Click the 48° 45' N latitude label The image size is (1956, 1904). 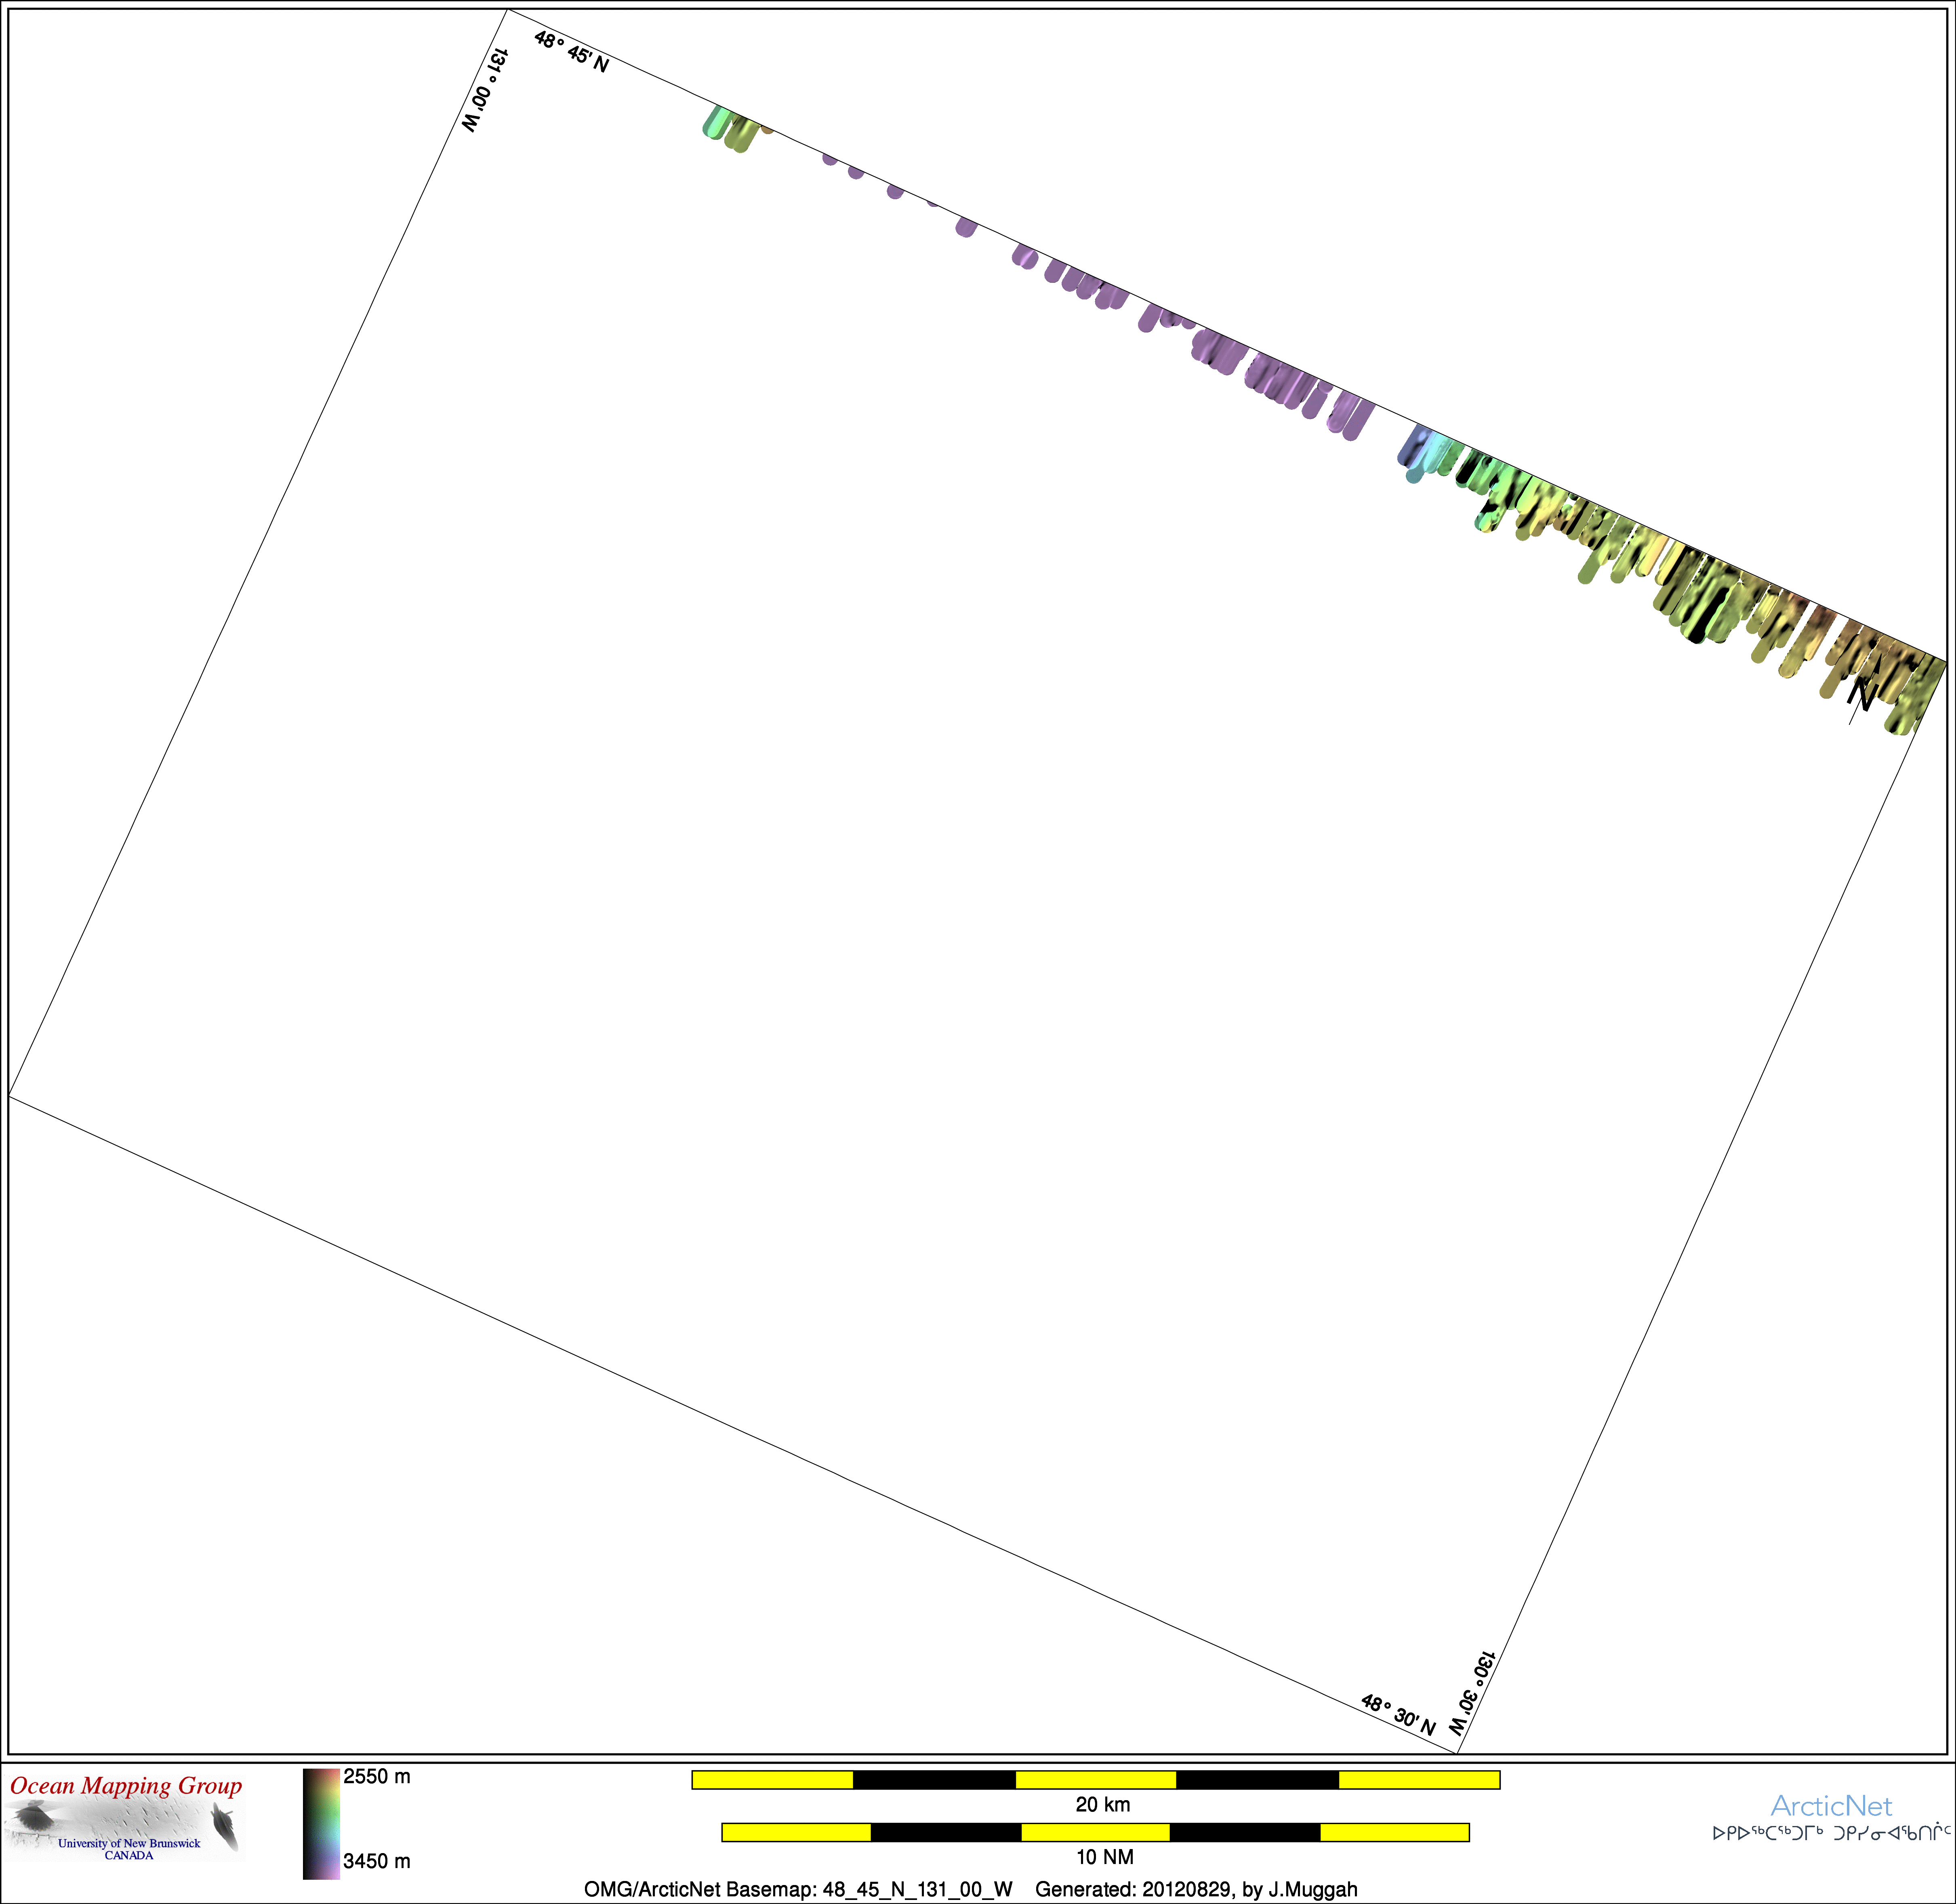(572, 52)
